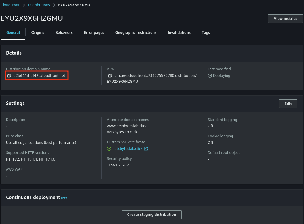Click the d2lof41rhdf42t.cloudfront.net domain text
This screenshot has height=224, width=304.
click(39, 76)
